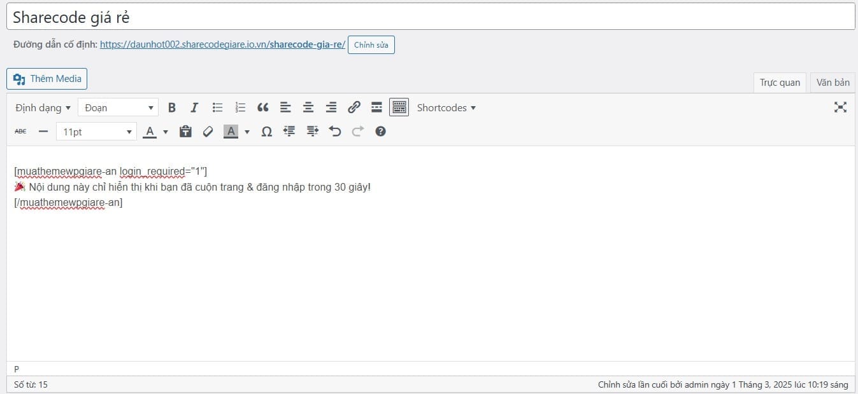This screenshot has width=858, height=394.
Task: Open the Định dạng dropdown menu
Action: (x=43, y=107)
